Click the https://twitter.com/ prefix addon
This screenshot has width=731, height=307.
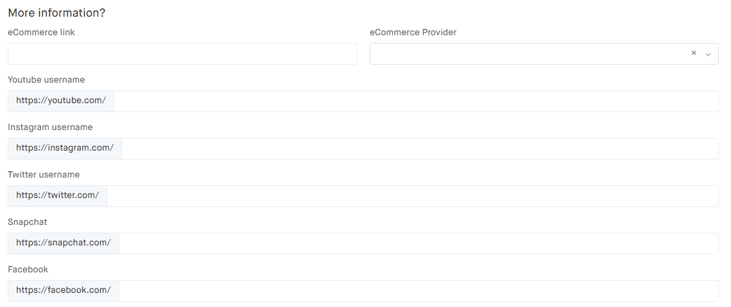(58, 196)
